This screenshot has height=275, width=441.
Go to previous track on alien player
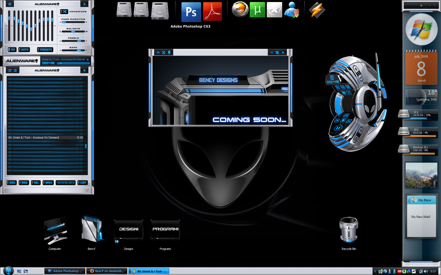(337, 120)
